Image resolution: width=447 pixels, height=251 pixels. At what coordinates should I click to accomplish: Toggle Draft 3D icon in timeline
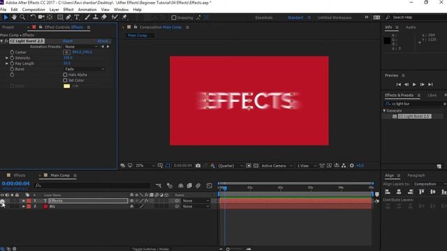click(x=170, y=186)
